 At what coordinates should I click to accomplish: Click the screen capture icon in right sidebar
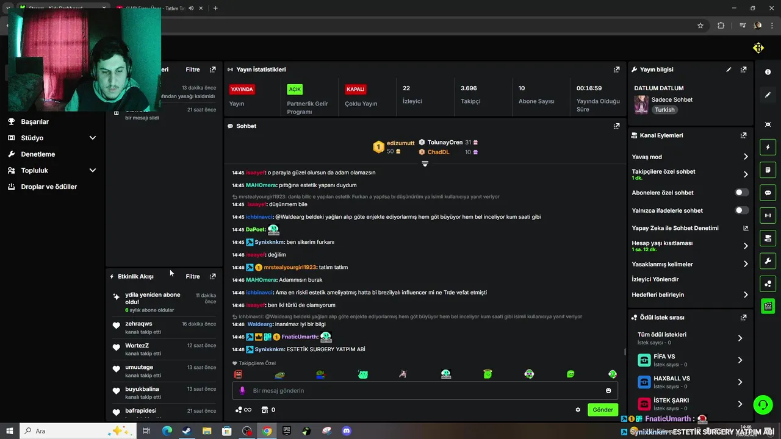click(768, 124)
